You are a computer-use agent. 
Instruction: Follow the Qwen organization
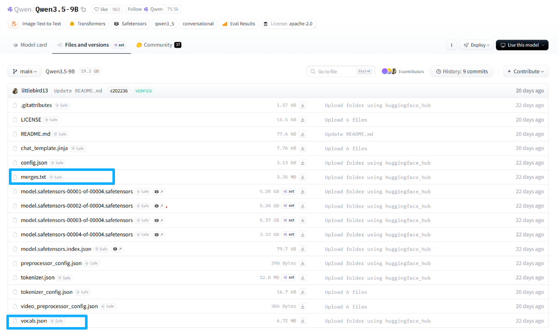144,9
